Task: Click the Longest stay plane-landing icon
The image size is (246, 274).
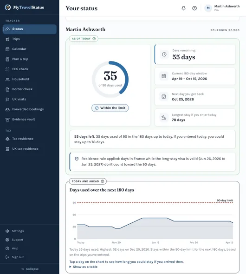Action: pos(164,117)
